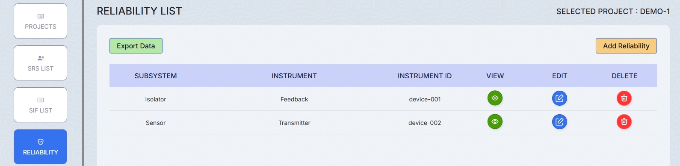Open the SRS List sidebar item
Image resolution: width=680 pixels, height=166 pixels.
tap(41, 63)
